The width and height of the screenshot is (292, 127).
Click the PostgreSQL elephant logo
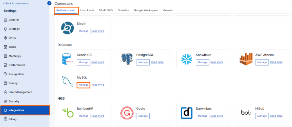tap(127, 59)
